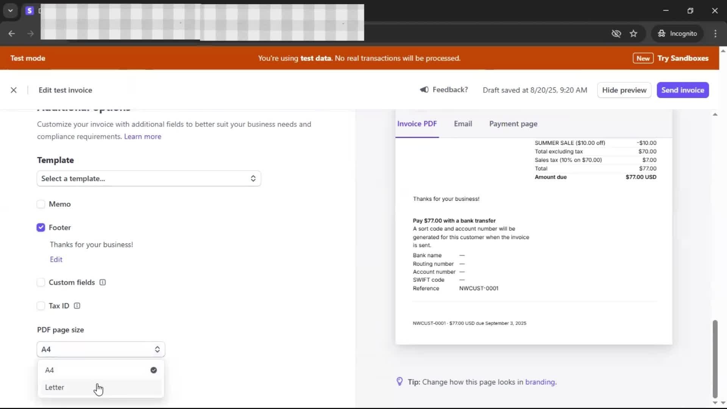Viewport: 727px width, 409px height.
Task: Enable the Memo checkbox
Action: click(41, 204)
